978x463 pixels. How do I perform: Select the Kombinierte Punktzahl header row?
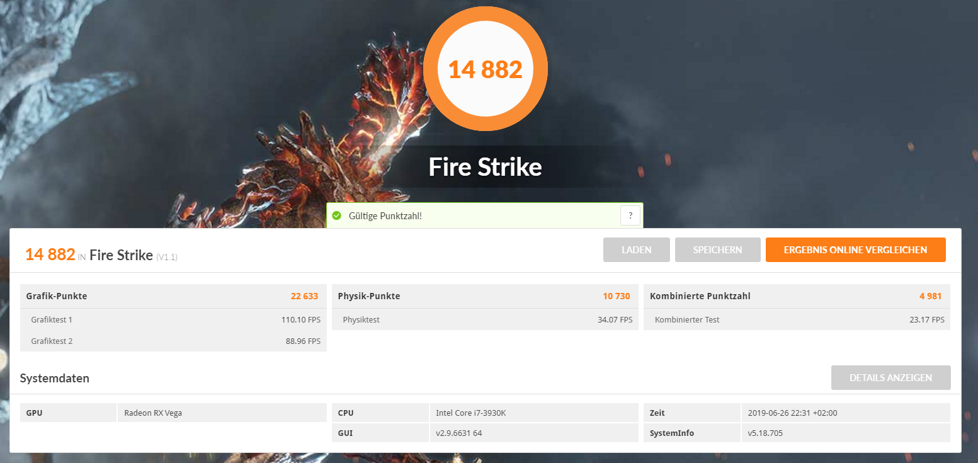point(797,296)
